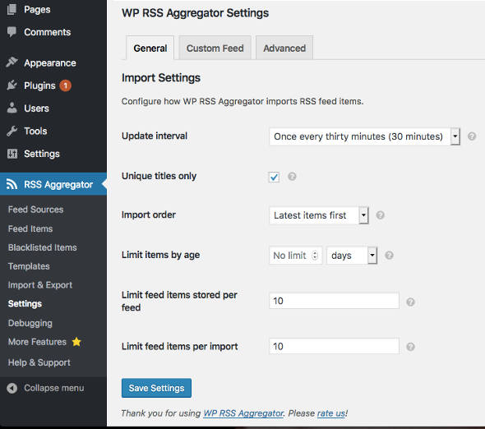Click the Limit feed items stored per feed field

pyautogui.click(x=334, y=301)
